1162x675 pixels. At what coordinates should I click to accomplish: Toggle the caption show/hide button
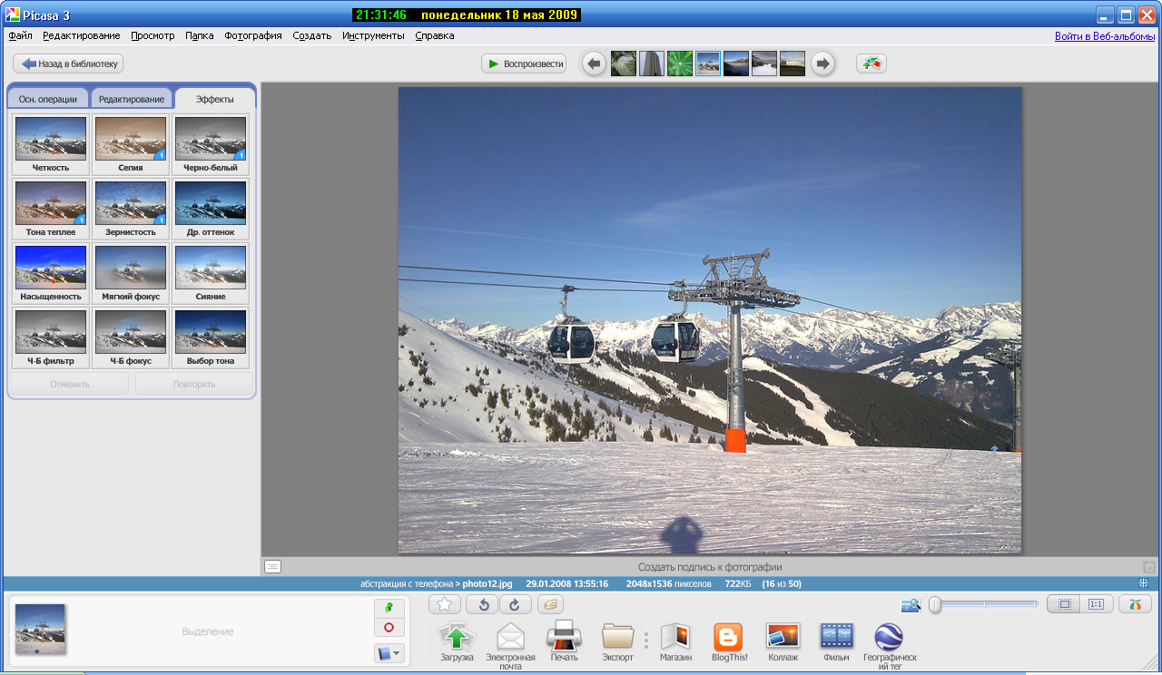tap(273, 566)
